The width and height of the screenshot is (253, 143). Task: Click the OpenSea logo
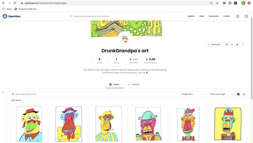point(11,16)
